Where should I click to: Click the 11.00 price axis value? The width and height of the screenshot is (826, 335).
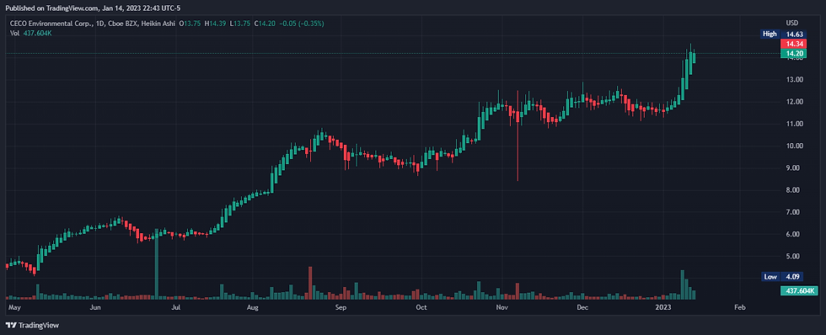click(x=794, y=124)
